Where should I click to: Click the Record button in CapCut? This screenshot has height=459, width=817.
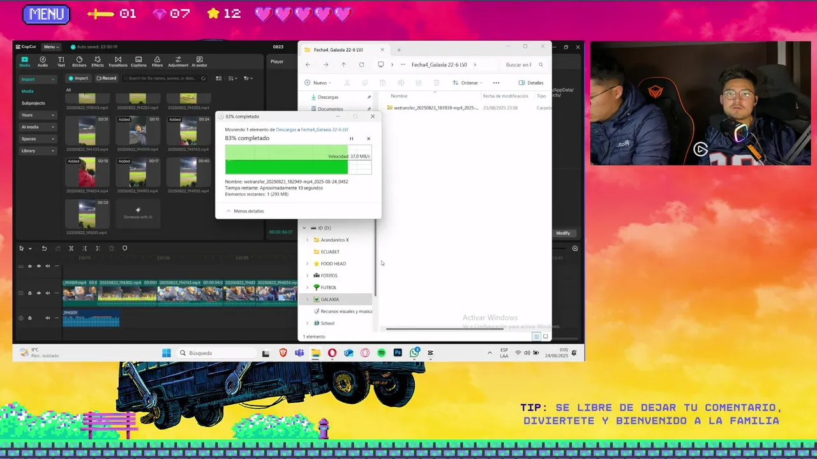point(107,78)
